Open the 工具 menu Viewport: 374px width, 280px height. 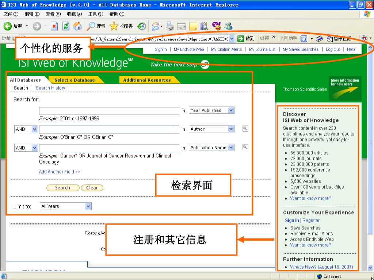pos(96,14)
